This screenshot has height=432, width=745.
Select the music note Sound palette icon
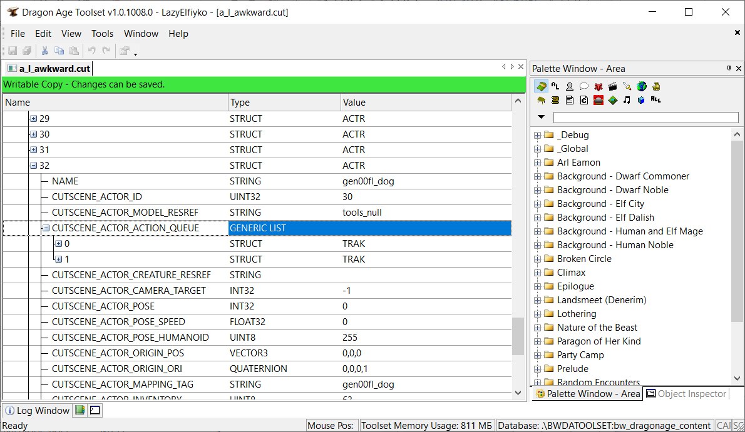[x=627, y=99]
